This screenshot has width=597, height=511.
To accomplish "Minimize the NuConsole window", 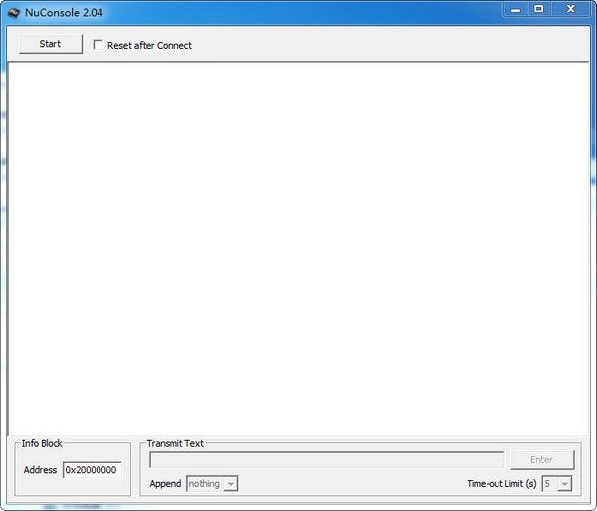I will (513, 9).
